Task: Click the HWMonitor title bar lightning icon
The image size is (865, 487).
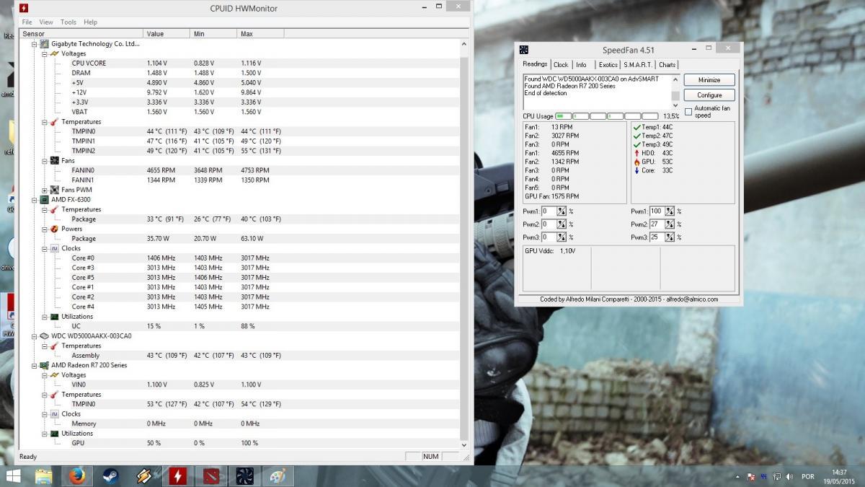Action: pyautogui.click(x=24, y=8)
